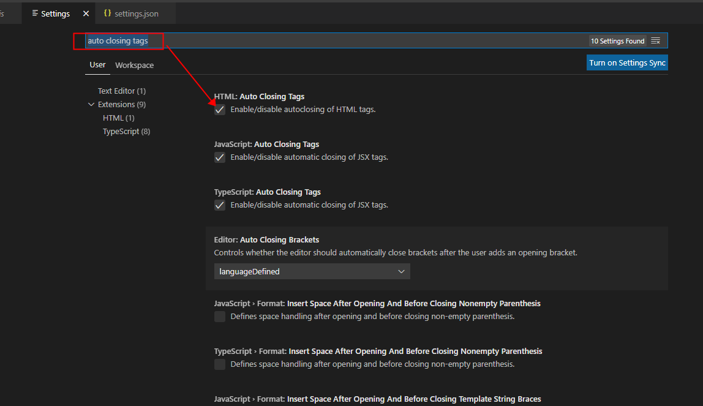This screenshot has width=703, height=406.
Task: Close the Settings tab
Action: (x=86, y=14)
